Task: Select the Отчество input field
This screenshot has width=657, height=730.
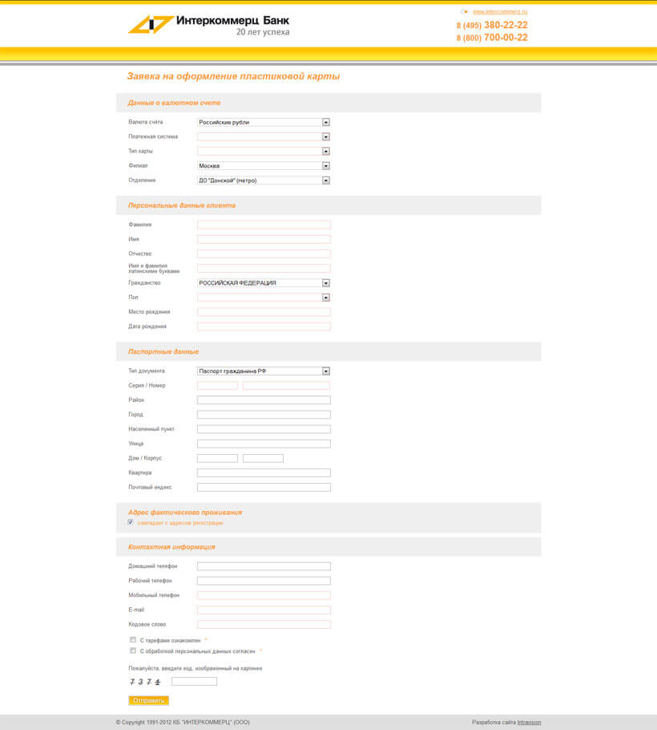Action: point(264,253)
